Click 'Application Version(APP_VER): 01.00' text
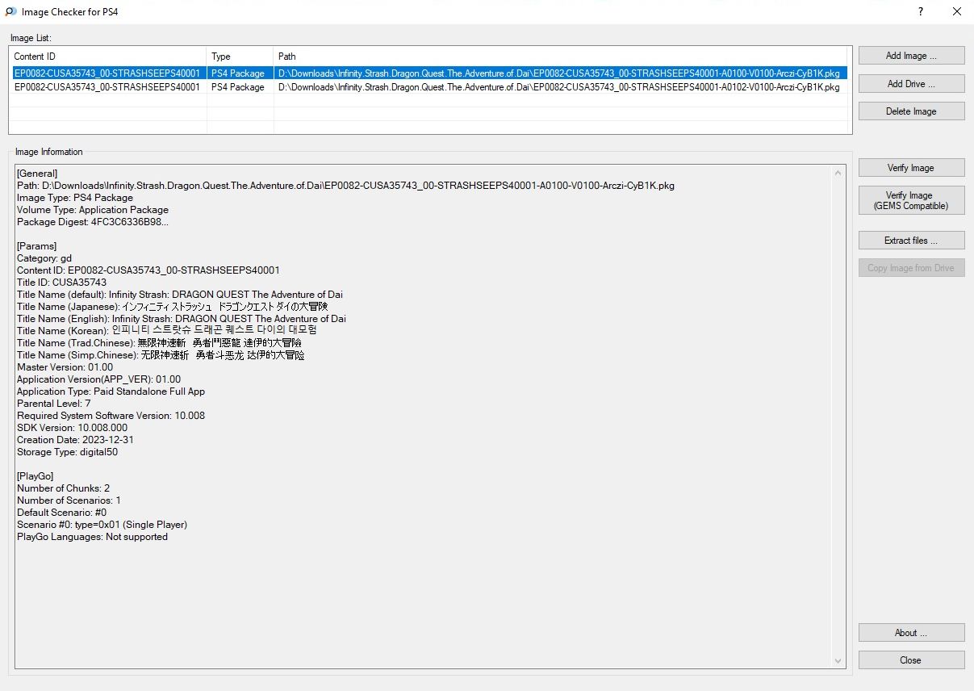Screen dimensions: 974x691 (99, 379)
